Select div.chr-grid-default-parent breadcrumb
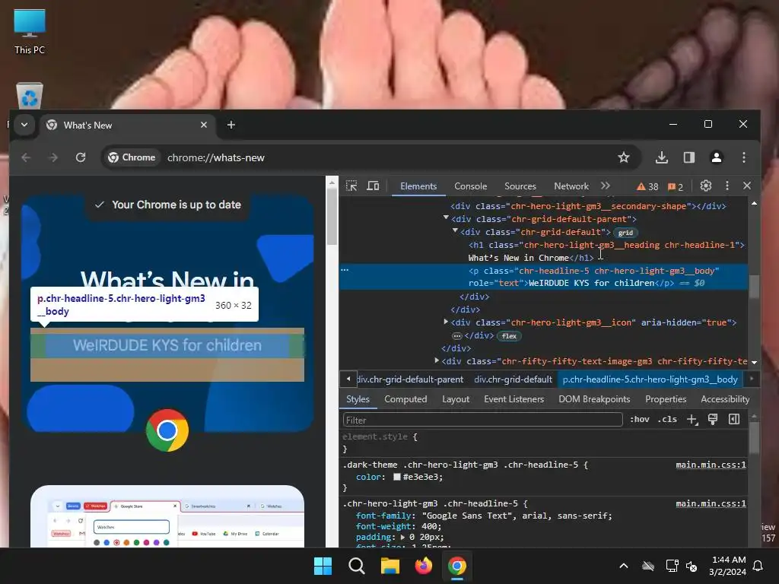 point(410,379)
